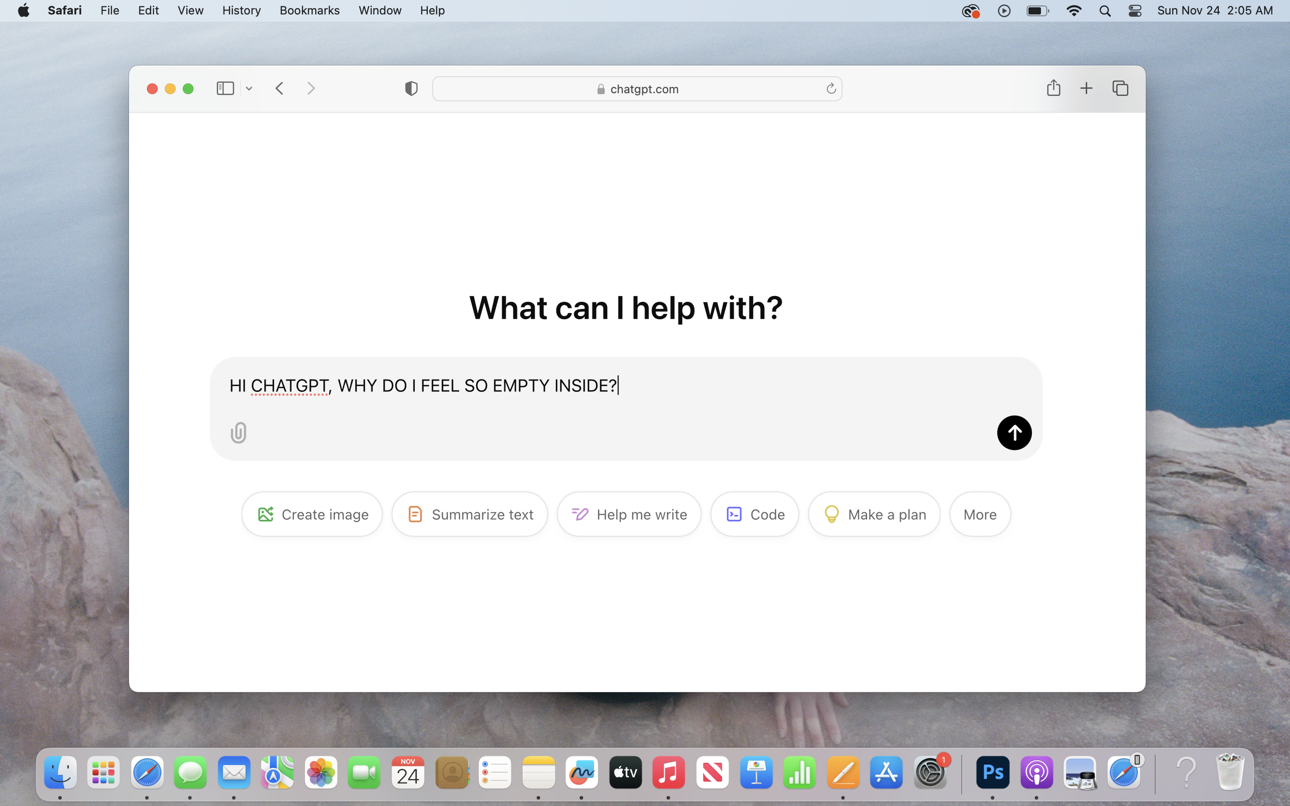Open the Edit menu

(x=148, y=10)
